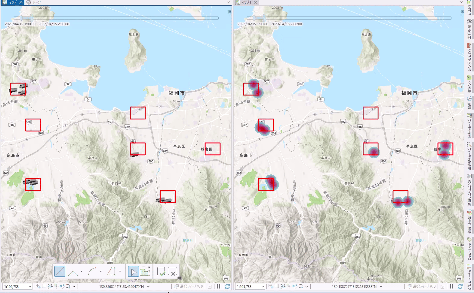Image resolution: width=474 pixels, height=293 pixels.
Task: Activate the edit vertices selection tool
Action: click(145, 272)
